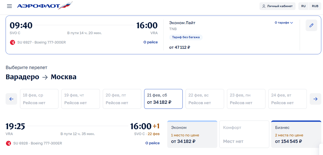323x155 pixels.
Task: Select the 21 фев, сб date tab
Action: coord(163,99)
